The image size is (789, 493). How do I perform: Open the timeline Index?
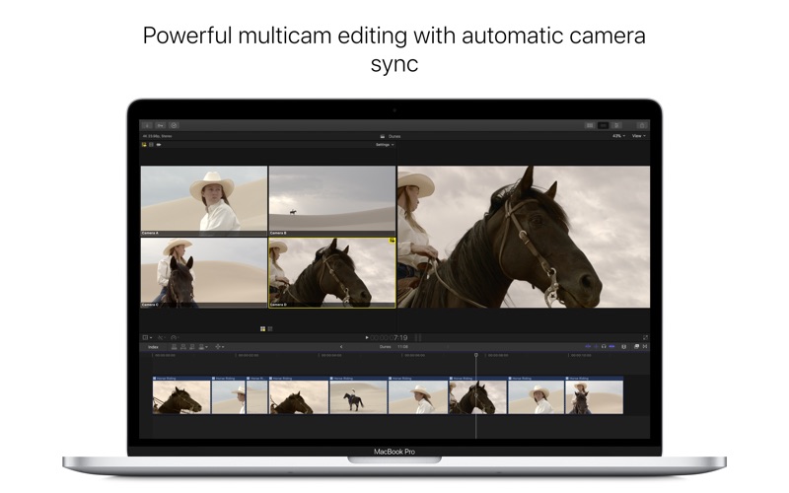click(154, 347)
